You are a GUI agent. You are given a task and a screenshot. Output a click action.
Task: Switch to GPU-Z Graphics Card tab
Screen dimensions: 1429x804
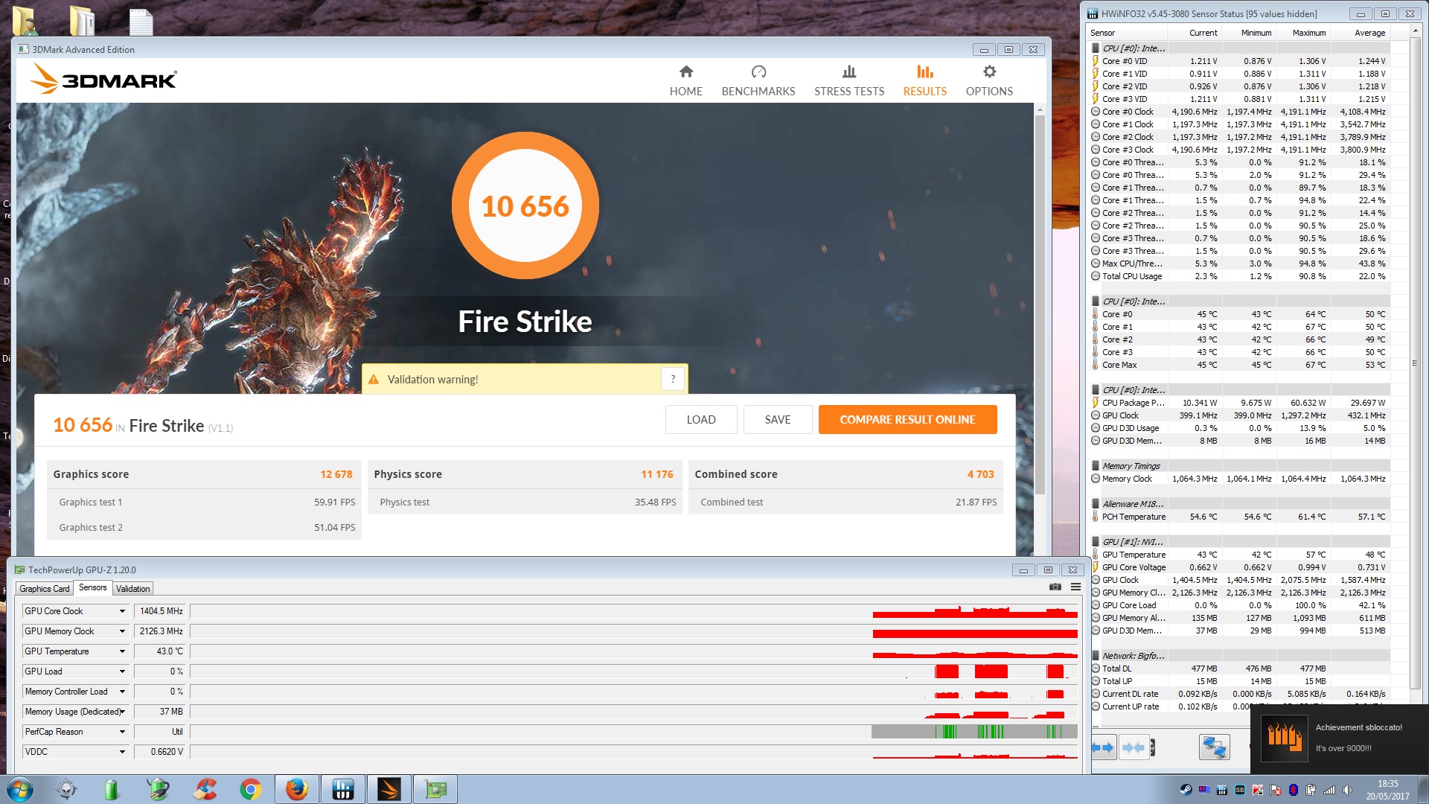[45, 589]
